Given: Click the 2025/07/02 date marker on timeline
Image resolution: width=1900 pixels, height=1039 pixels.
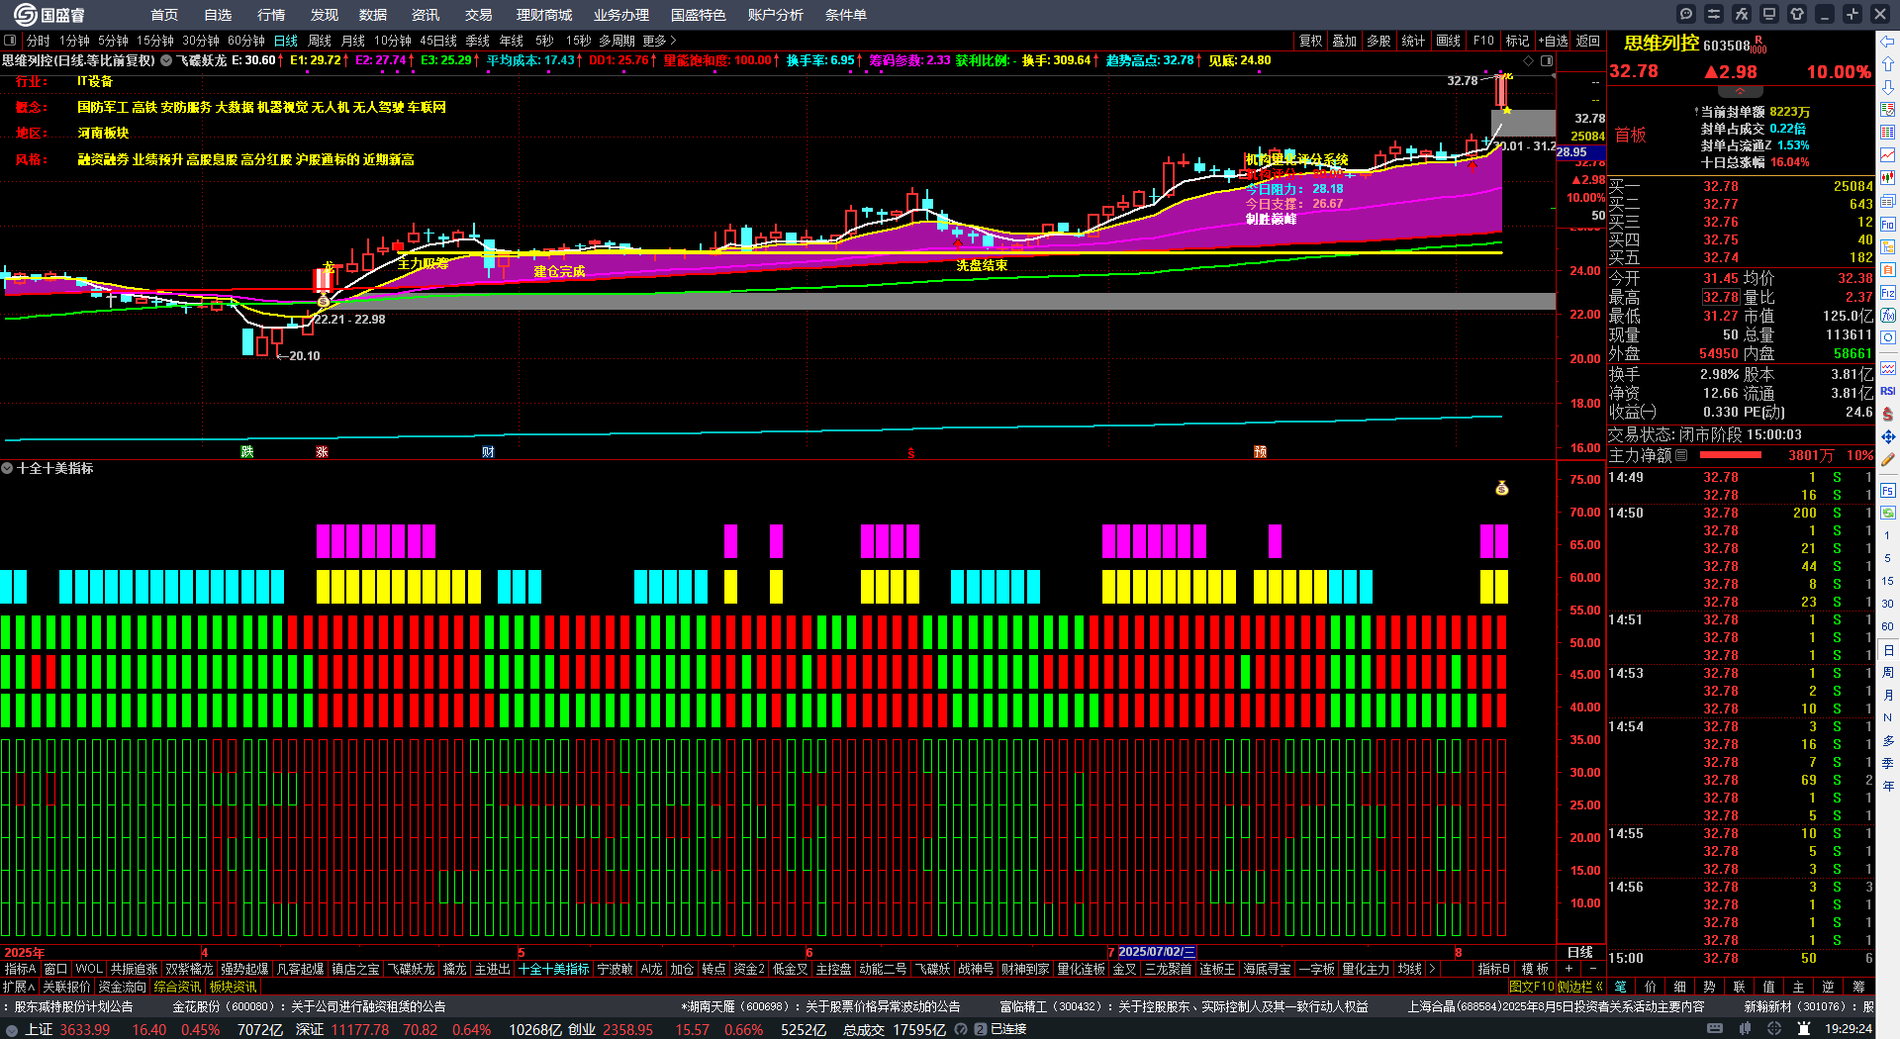Looking at the screenshot, I should tap(1156, 952).
